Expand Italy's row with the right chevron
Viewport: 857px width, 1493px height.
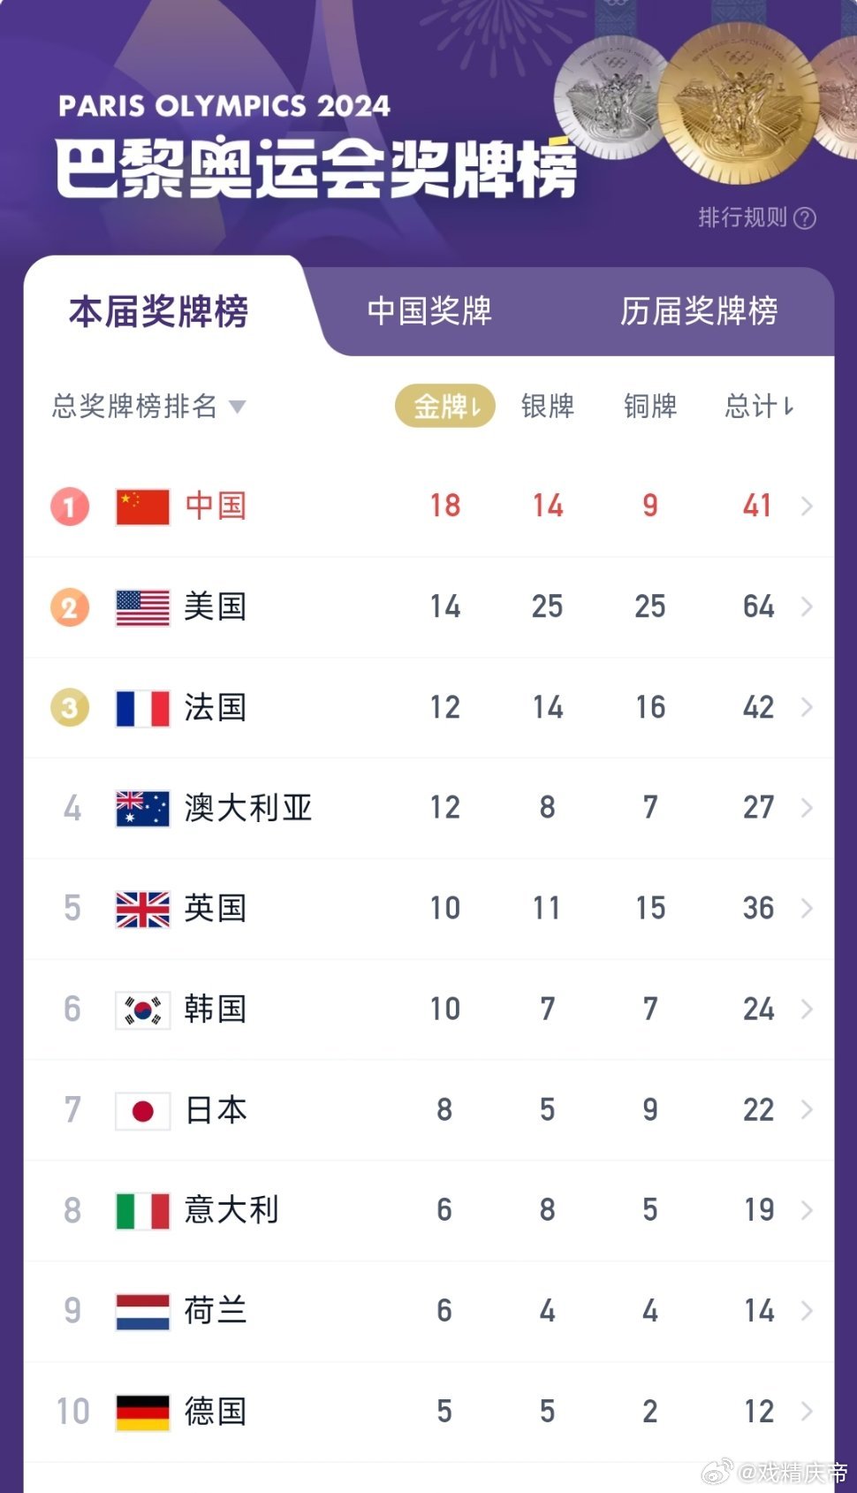(807, 1210)
